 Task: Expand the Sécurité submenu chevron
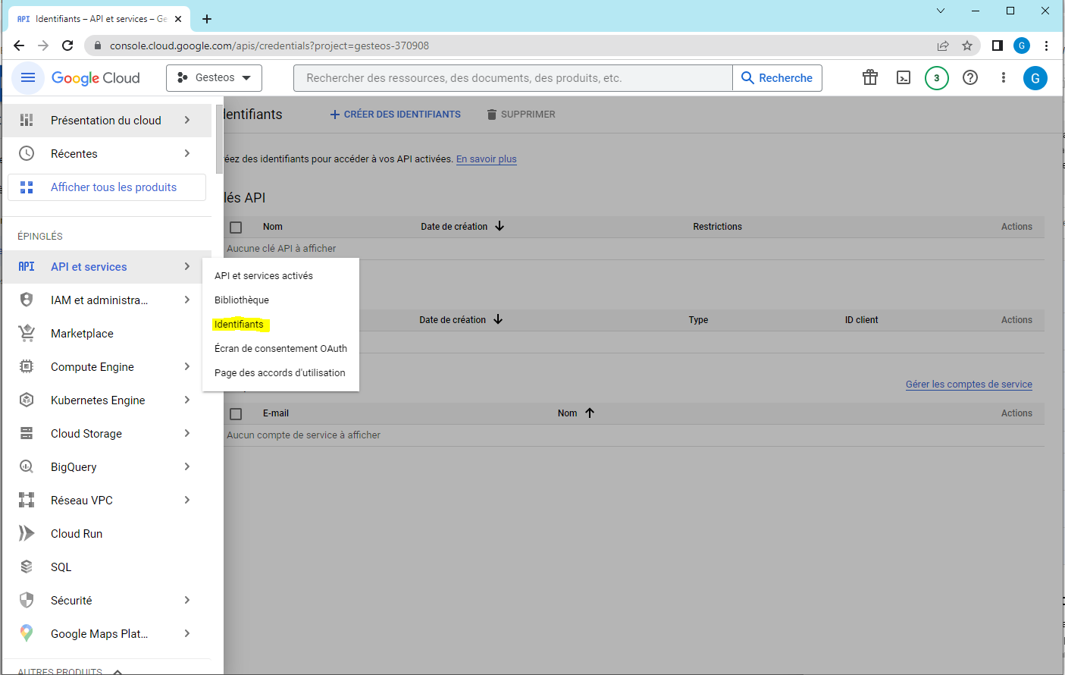tap(187, 601)
